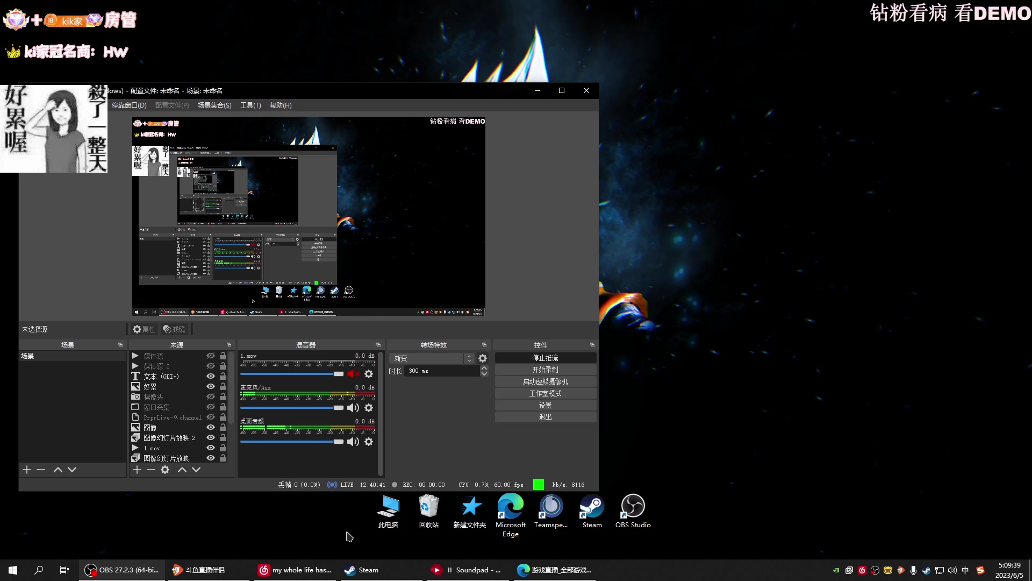Open transition properties gear next to 渐变
Viewport: 1032px width, 581px height.
[483, 358]
